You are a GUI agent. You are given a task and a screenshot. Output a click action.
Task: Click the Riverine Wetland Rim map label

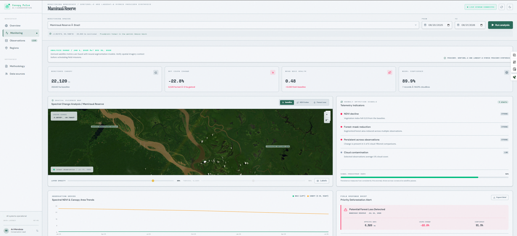pos(278,146)
